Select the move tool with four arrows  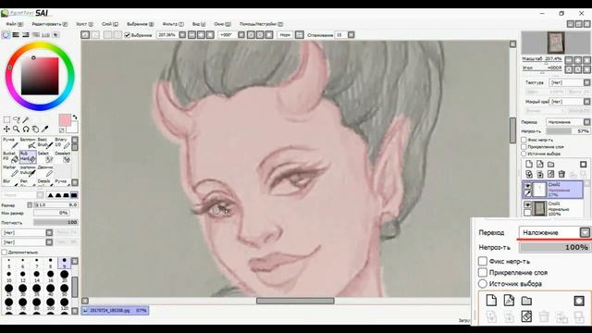pyautogui.click(x=6, y=129)
